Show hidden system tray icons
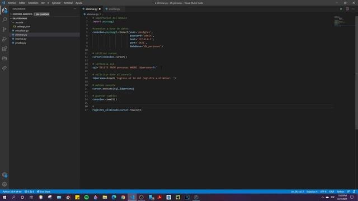The image size is (358, 201). click(x=322, y=197)
